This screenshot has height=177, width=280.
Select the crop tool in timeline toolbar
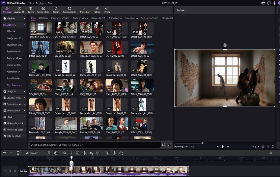click(x=70, y=153)
